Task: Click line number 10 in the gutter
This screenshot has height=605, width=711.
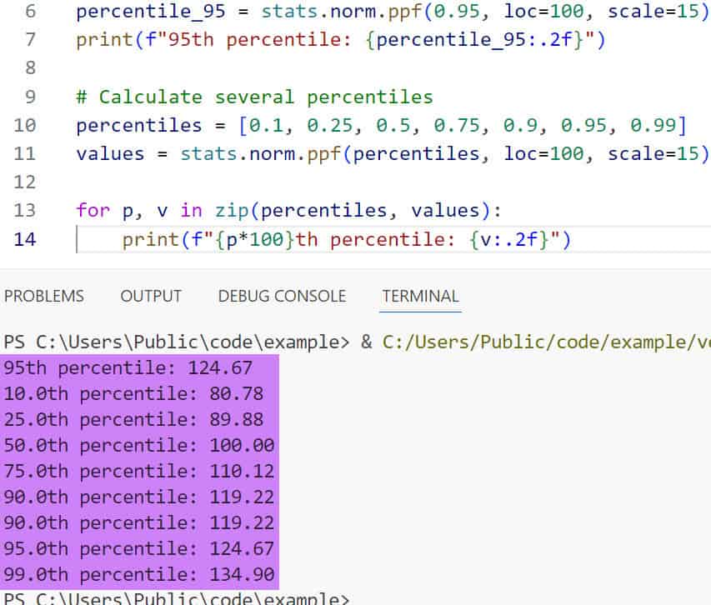Action: click(26, 126)
